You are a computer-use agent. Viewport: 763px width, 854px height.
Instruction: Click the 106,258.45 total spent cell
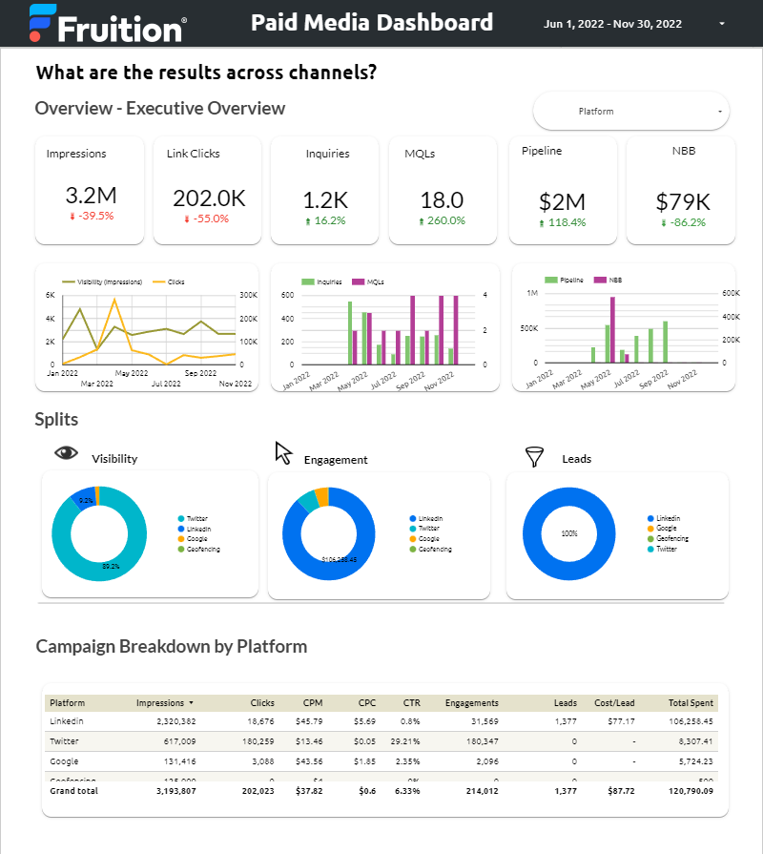tap(691, 721)
